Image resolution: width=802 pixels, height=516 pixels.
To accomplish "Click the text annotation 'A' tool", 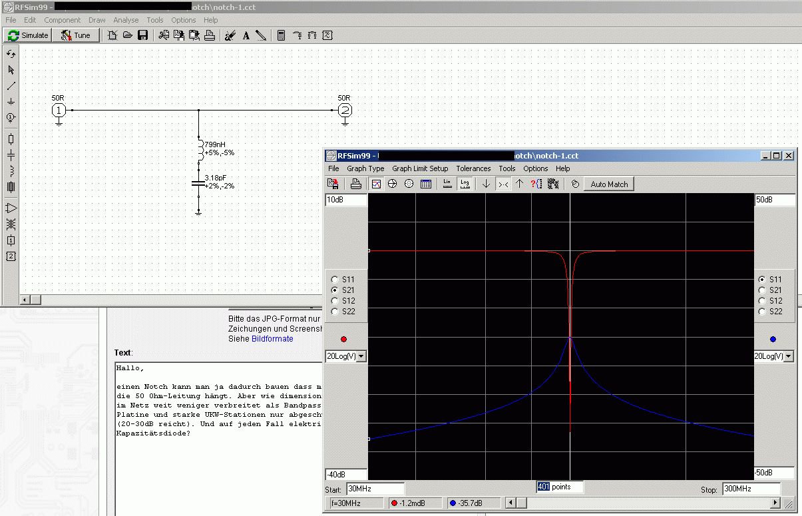I will [x=246, y=35].
